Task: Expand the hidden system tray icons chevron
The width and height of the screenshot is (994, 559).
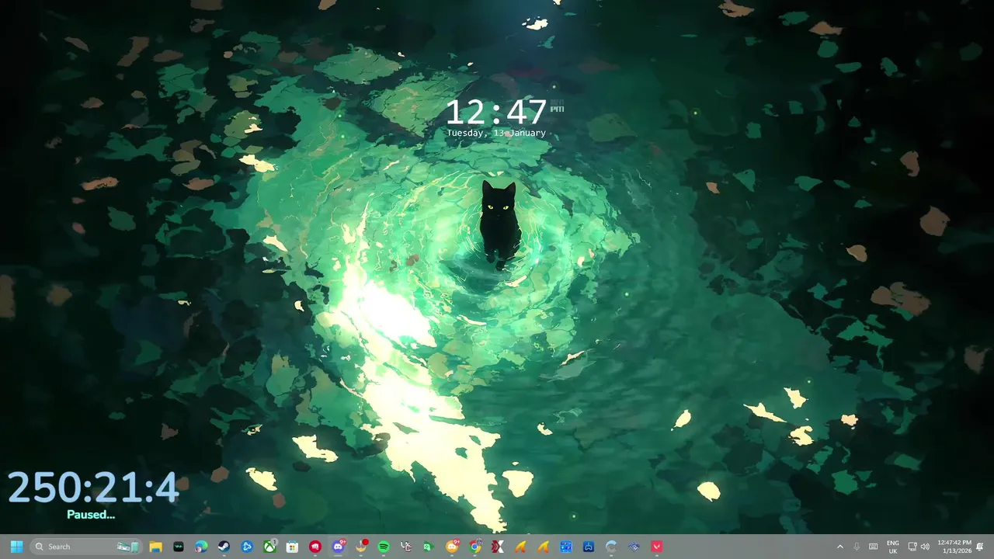Action: pyautogui.click(x=839, y=547)
